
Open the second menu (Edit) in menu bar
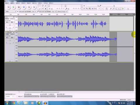[13, 3]
